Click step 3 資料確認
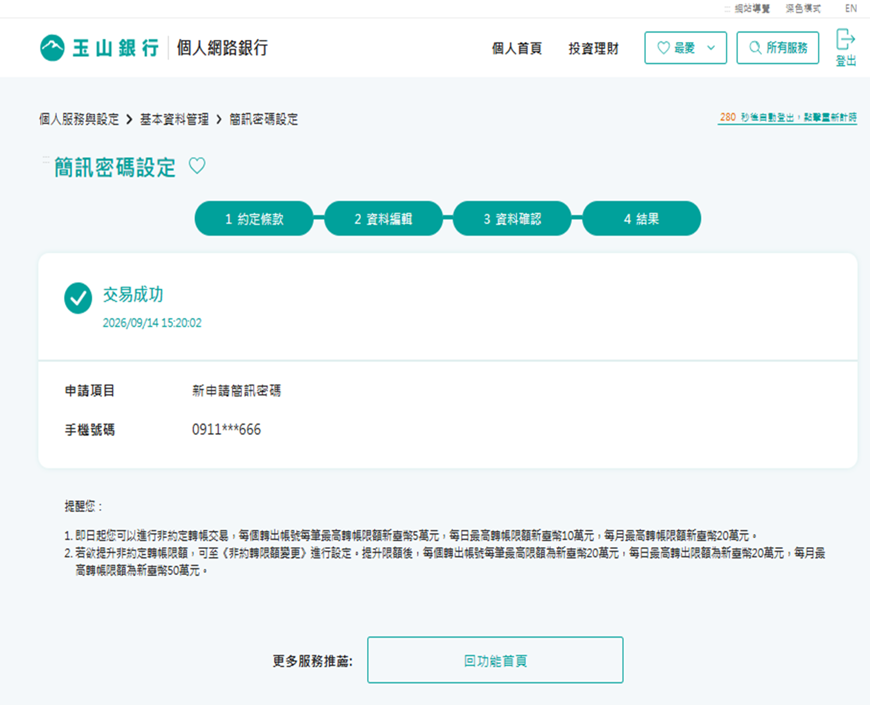 [x=512, y=218]
